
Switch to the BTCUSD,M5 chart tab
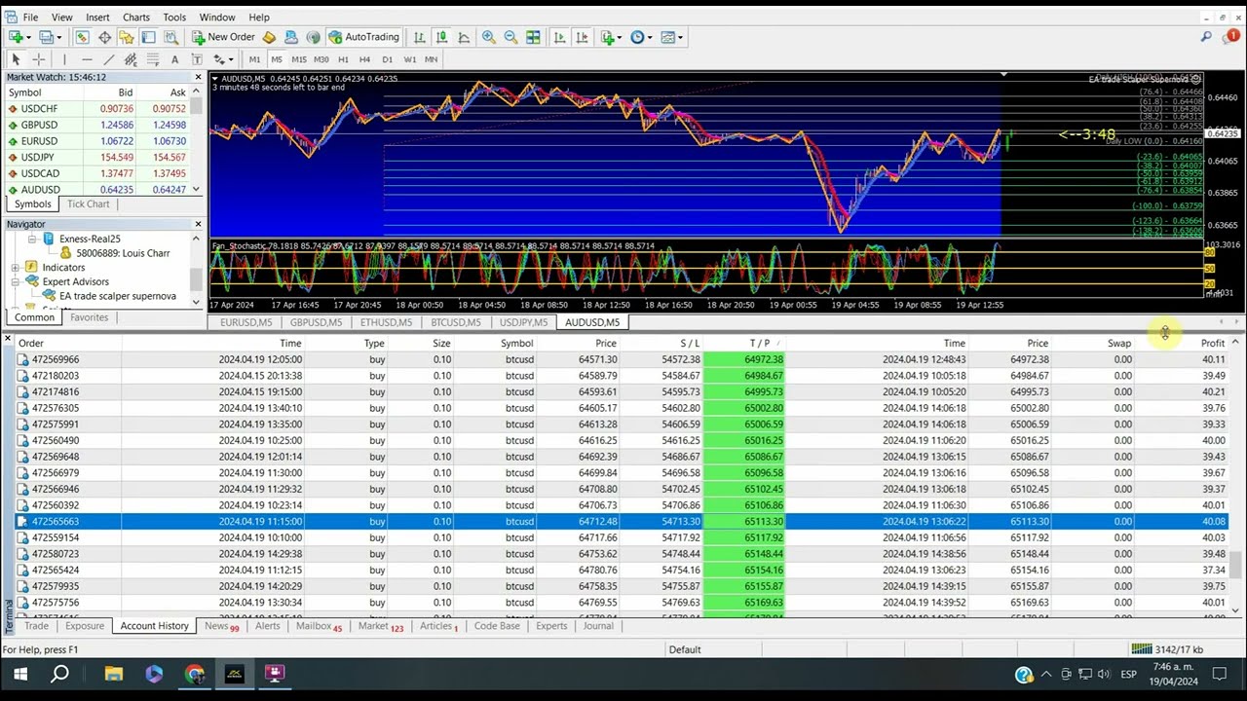click(456, 322)
